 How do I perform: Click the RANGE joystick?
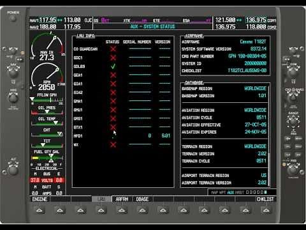[x=293, y=121]
